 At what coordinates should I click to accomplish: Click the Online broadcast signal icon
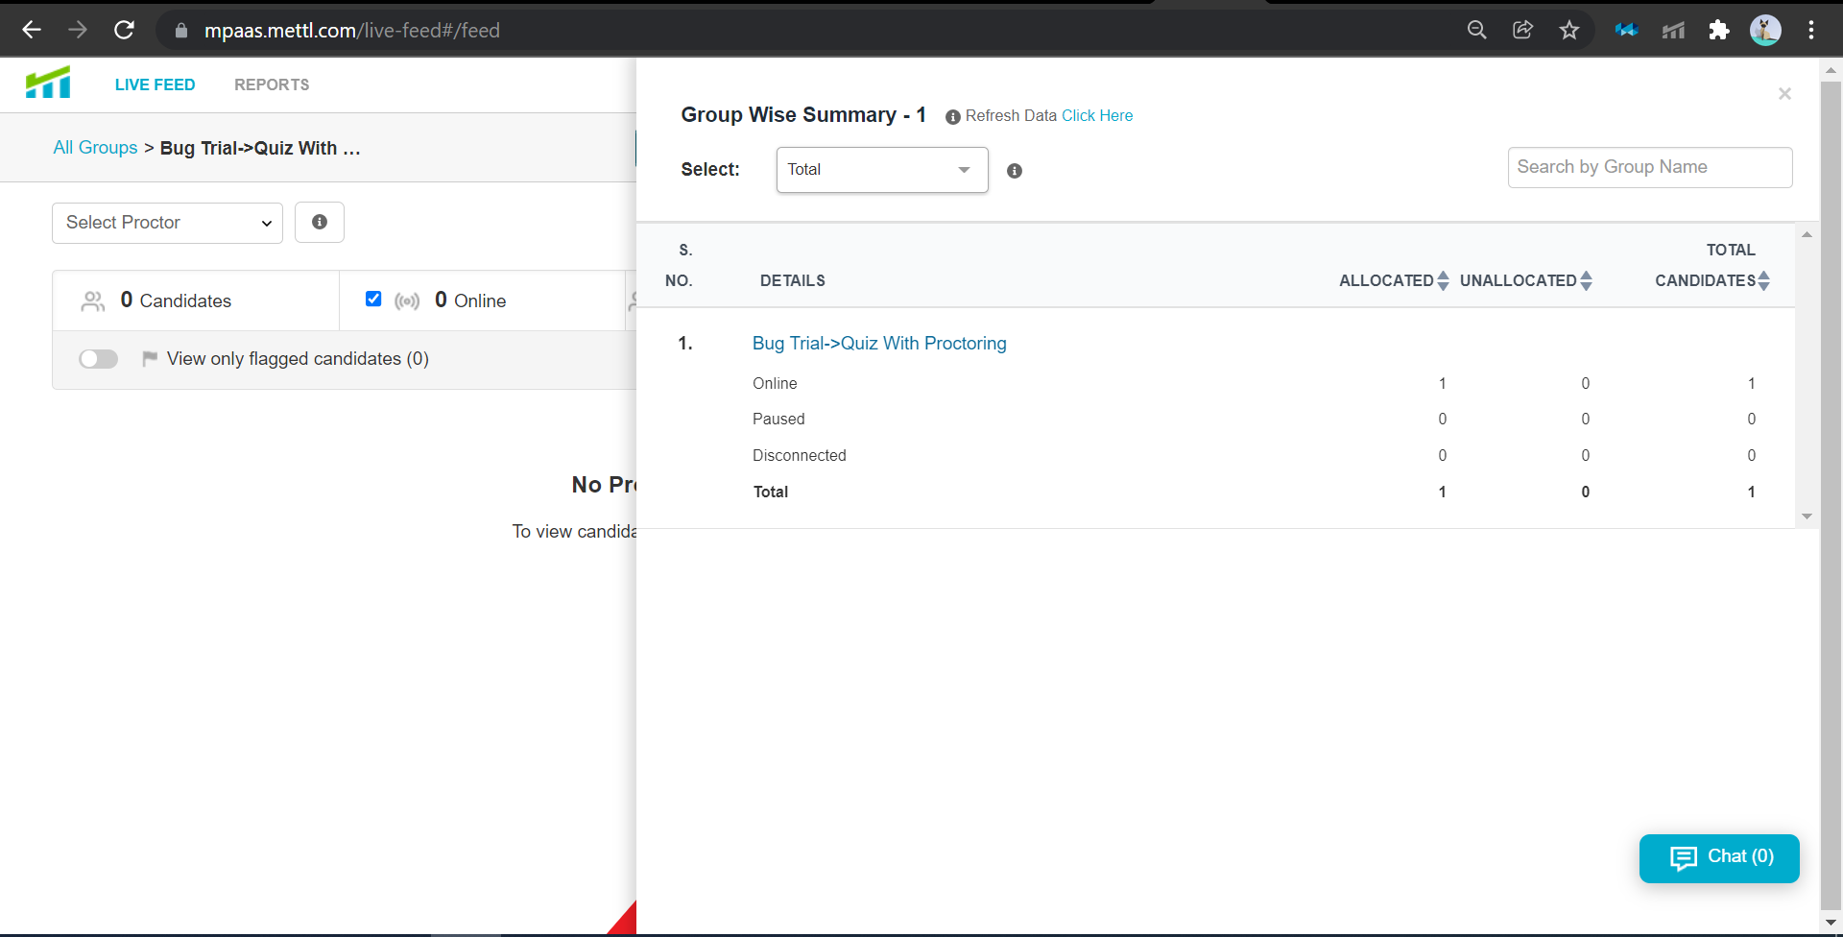coord(407,301)
